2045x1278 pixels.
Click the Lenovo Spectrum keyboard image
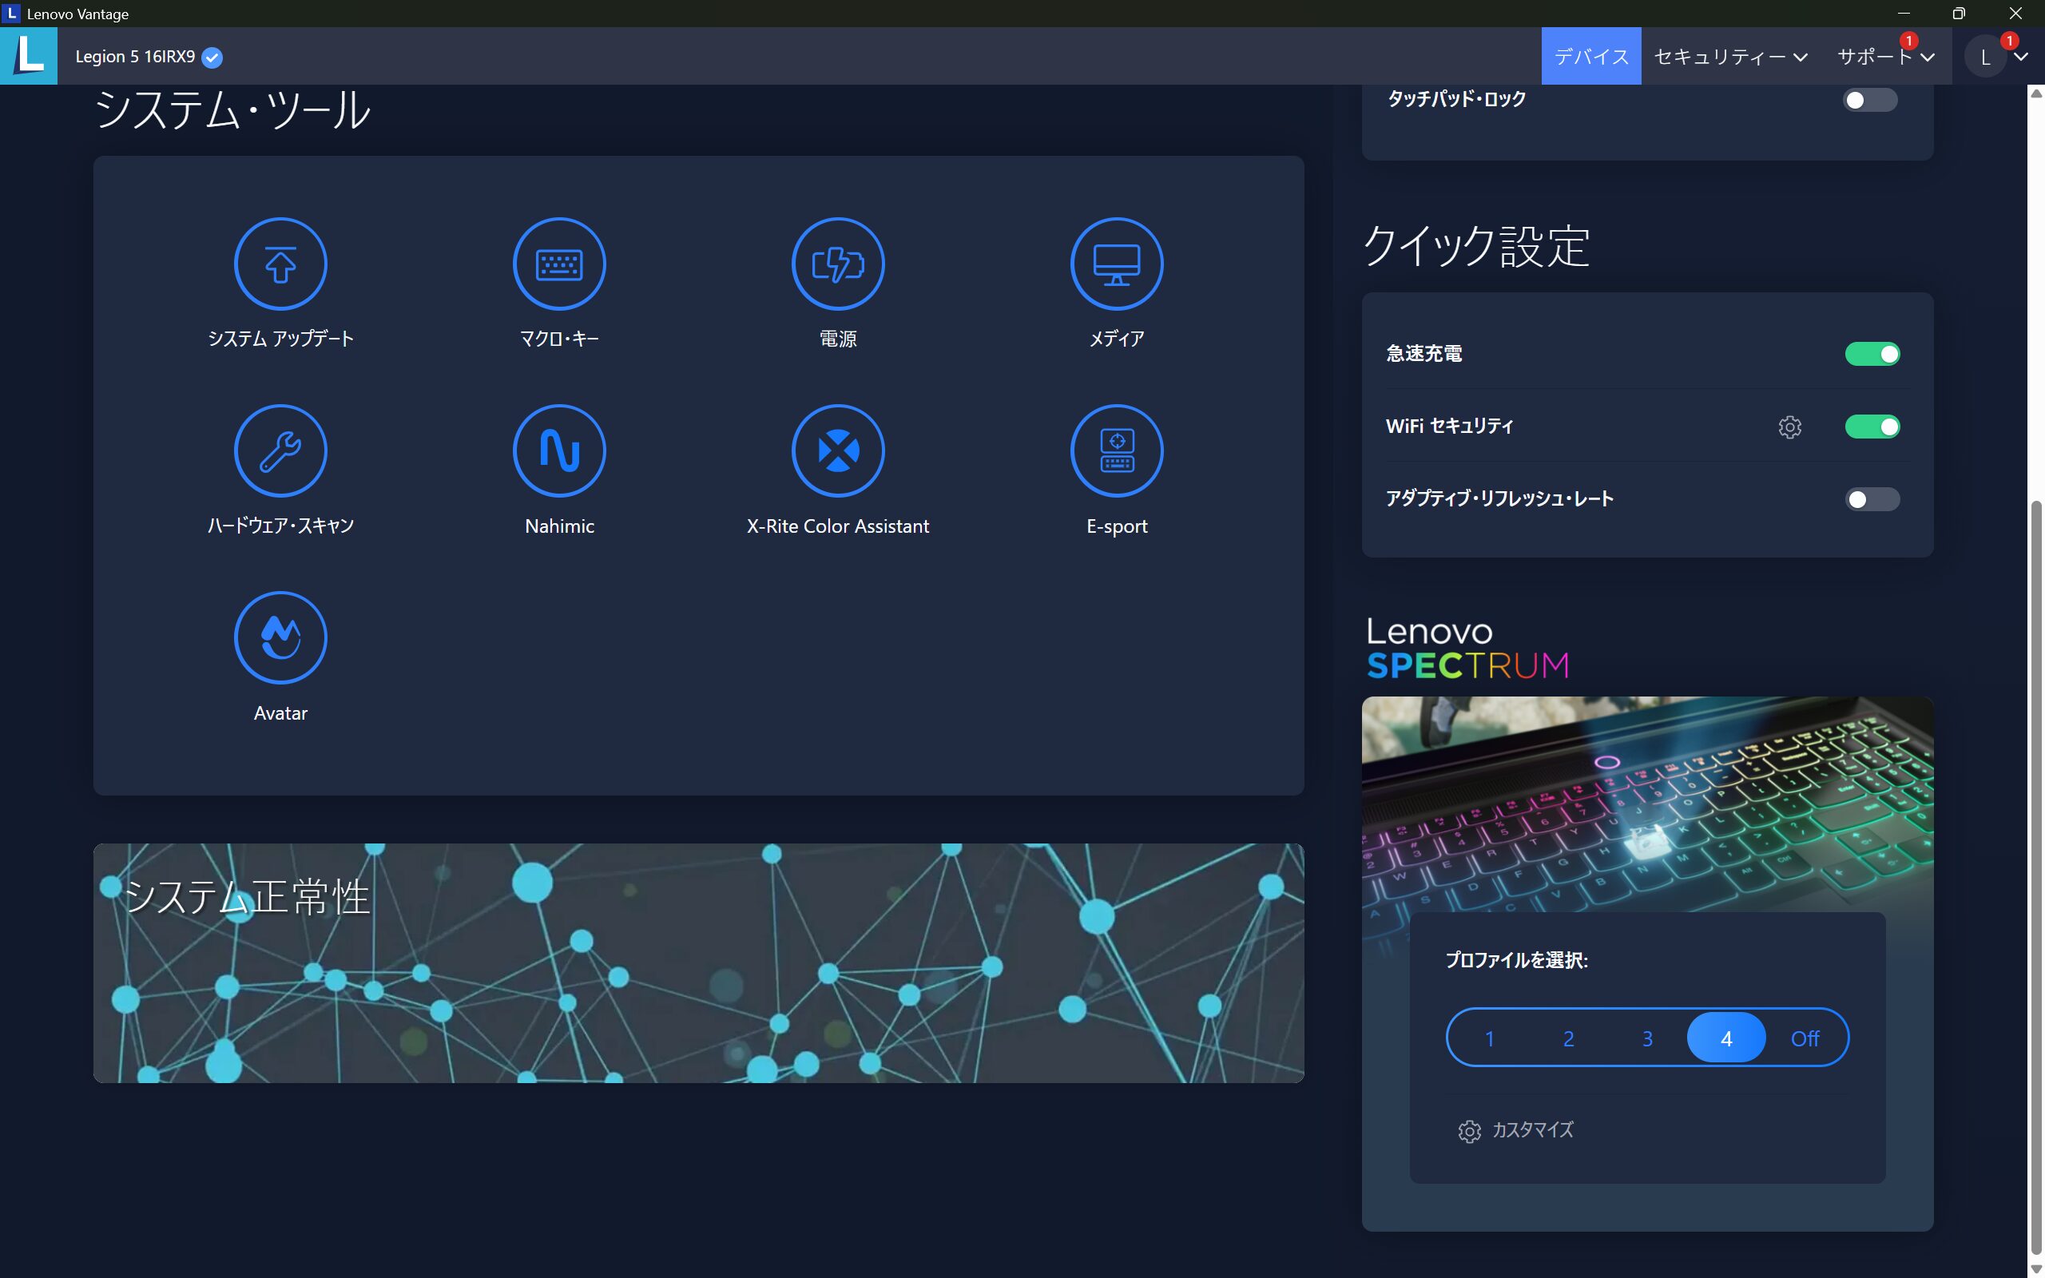(1647, 804)
